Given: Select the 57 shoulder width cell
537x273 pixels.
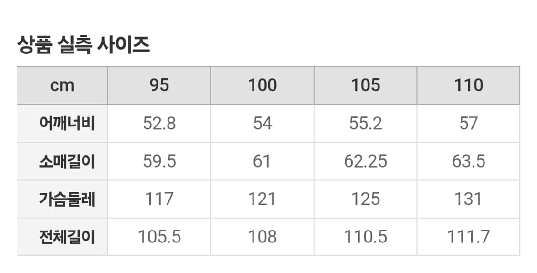Looking at the screenshot, I should 468,124.
